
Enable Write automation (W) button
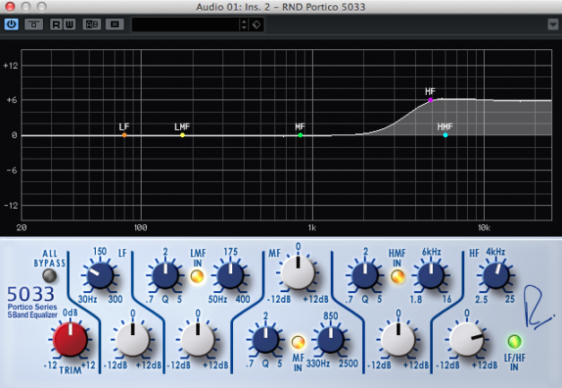69,24
